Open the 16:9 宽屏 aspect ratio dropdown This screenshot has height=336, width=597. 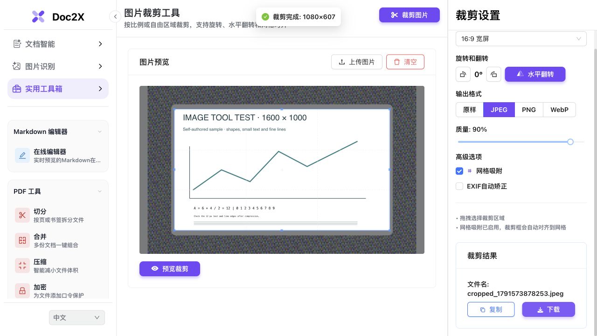[x=521, y=39]
